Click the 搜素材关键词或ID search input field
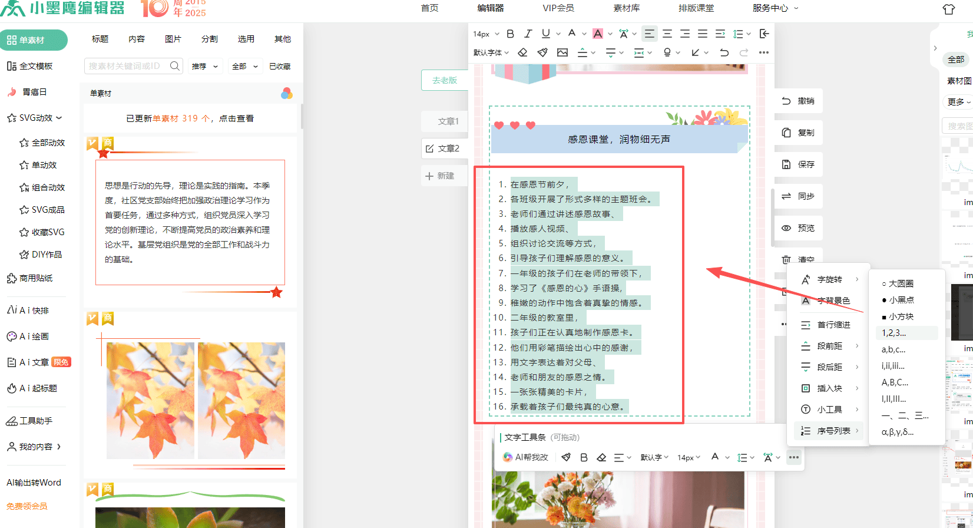 point(127,66)
